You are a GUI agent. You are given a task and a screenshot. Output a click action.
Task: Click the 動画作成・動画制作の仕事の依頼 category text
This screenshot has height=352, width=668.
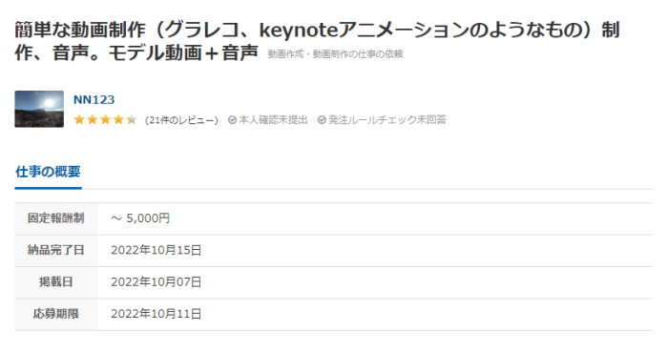(335, 54)
